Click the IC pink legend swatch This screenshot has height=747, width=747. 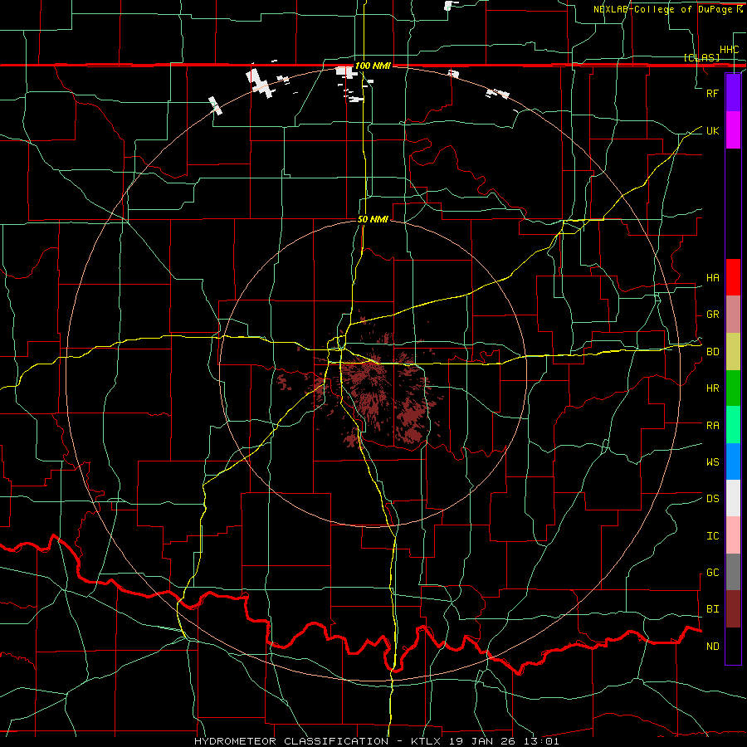click(x=733, y=535)
